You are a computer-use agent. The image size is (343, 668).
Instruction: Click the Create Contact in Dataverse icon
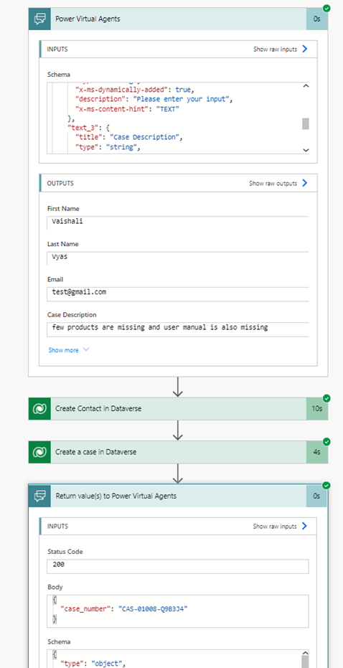coord(39,408)
